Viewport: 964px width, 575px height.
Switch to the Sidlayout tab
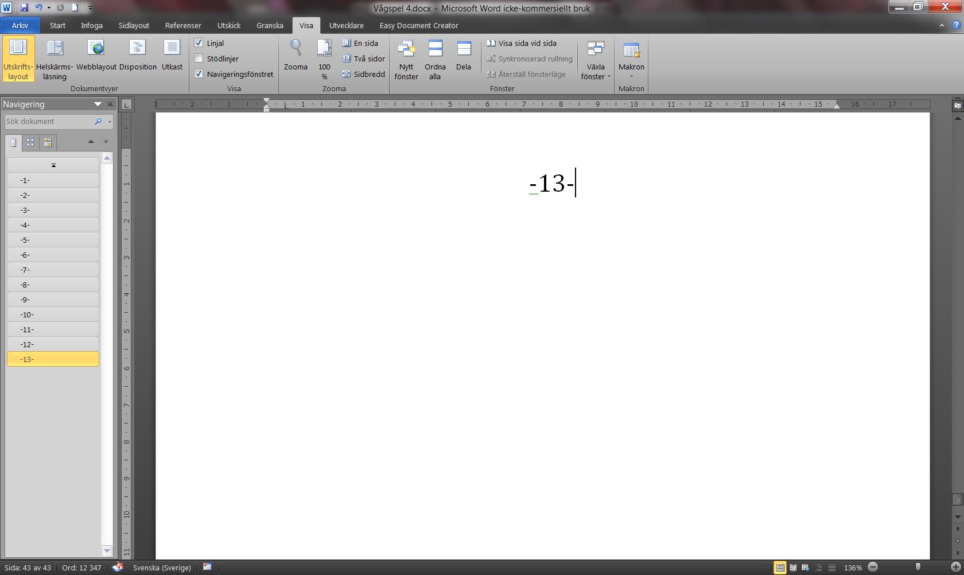point(134,25)
